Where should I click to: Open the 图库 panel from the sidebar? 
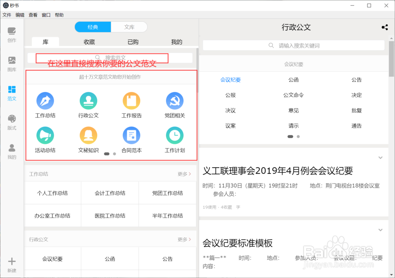[x=11, y=62]
